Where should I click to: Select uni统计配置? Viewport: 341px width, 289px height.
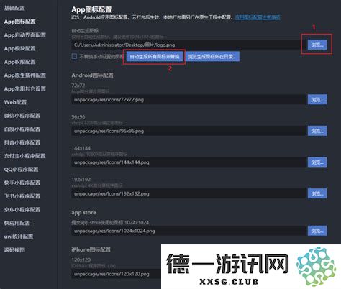pyautogui.click(x=19, y=237)
